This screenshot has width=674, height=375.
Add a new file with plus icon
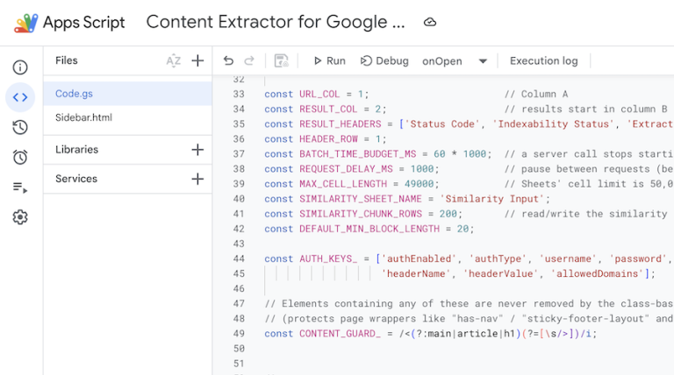click(x=197, y=60)
